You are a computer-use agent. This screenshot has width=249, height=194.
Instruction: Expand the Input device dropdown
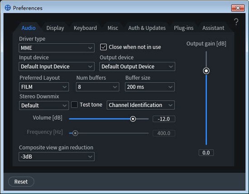tap(57, 66)
